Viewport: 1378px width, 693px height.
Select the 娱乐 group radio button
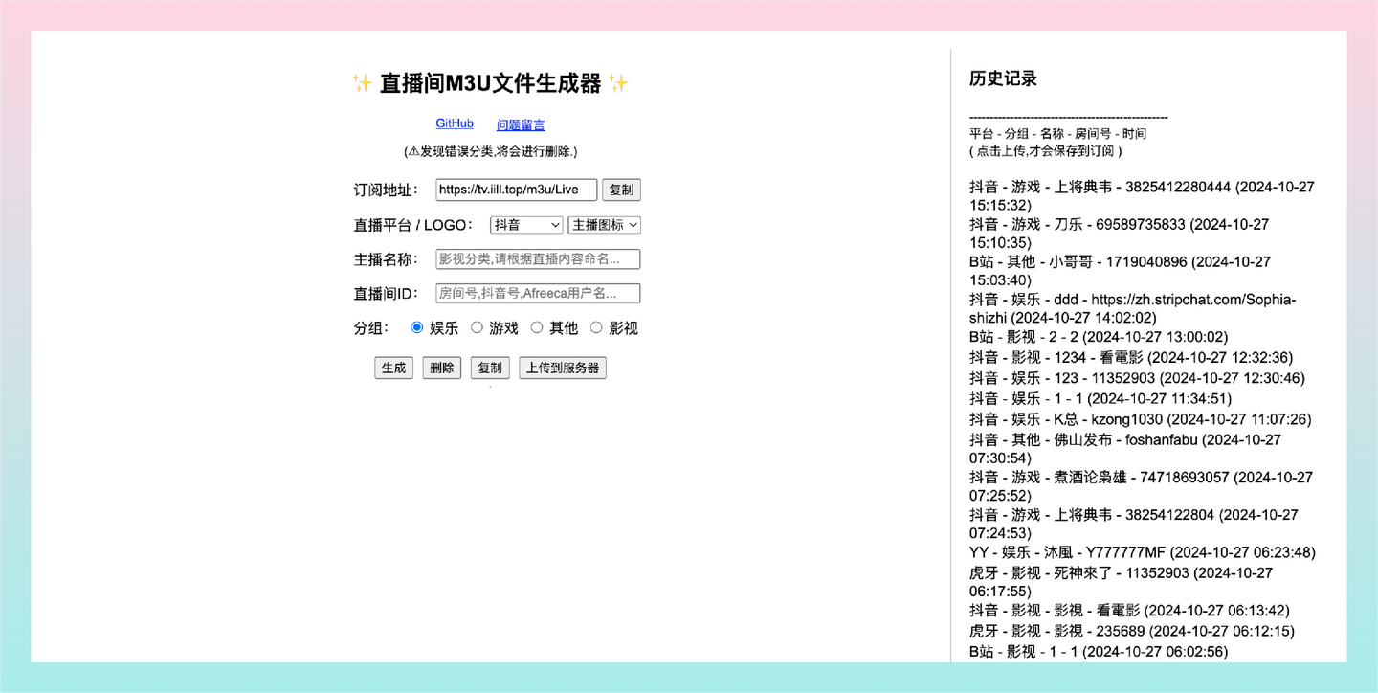416,327
